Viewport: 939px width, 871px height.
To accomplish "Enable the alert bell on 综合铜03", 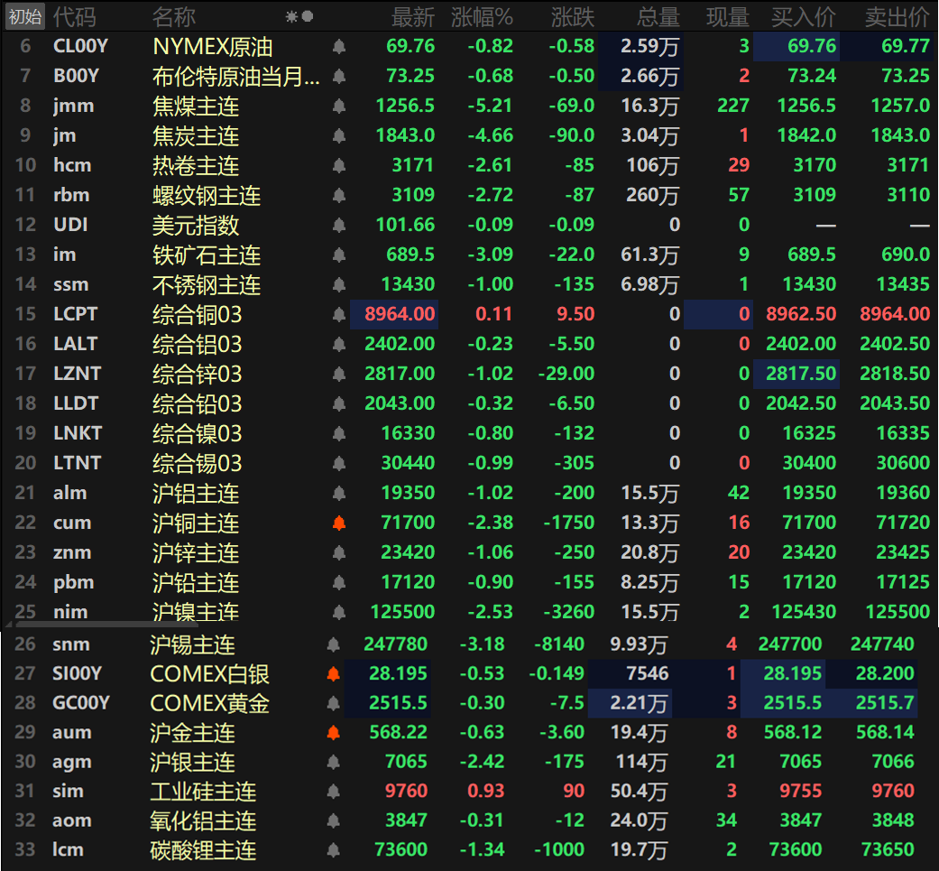I will [339, 315].
